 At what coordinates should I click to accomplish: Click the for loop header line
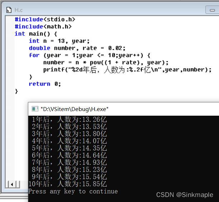click(x=90, y=55)
